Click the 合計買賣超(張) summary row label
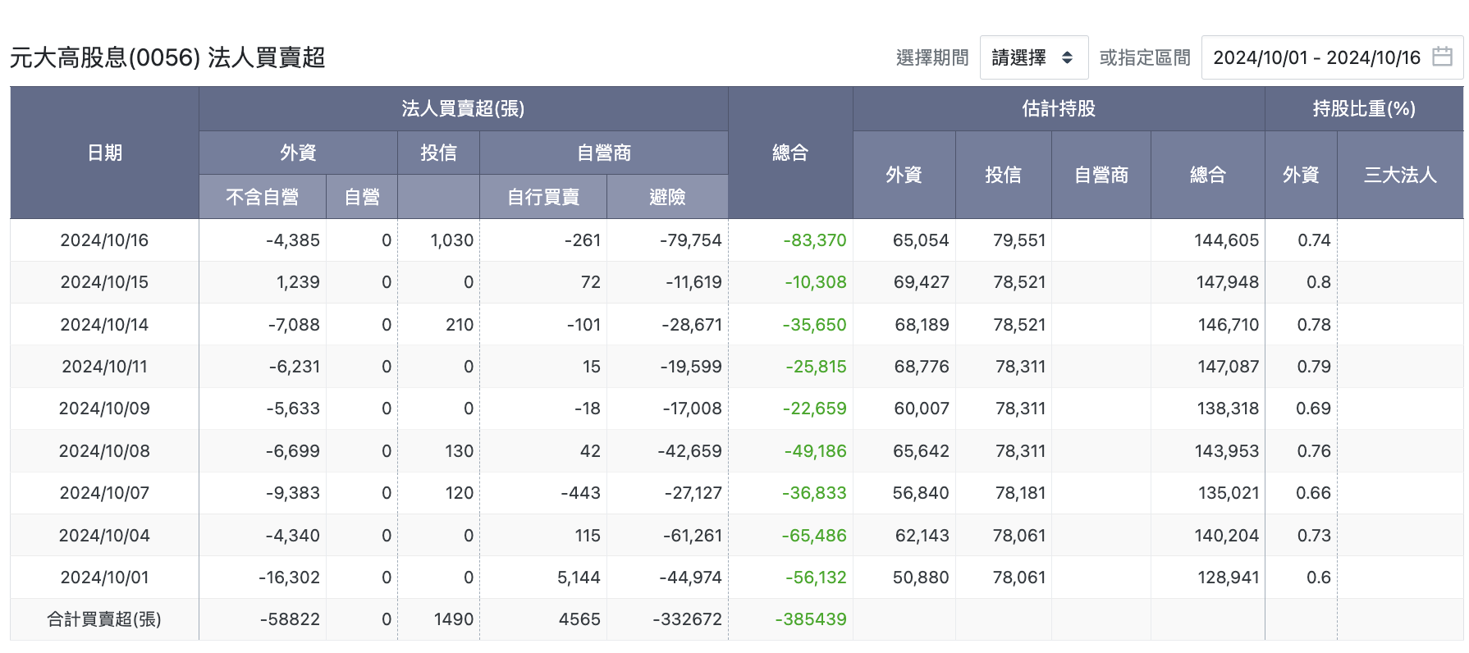 pyautogui.click(x=104, y=619)
